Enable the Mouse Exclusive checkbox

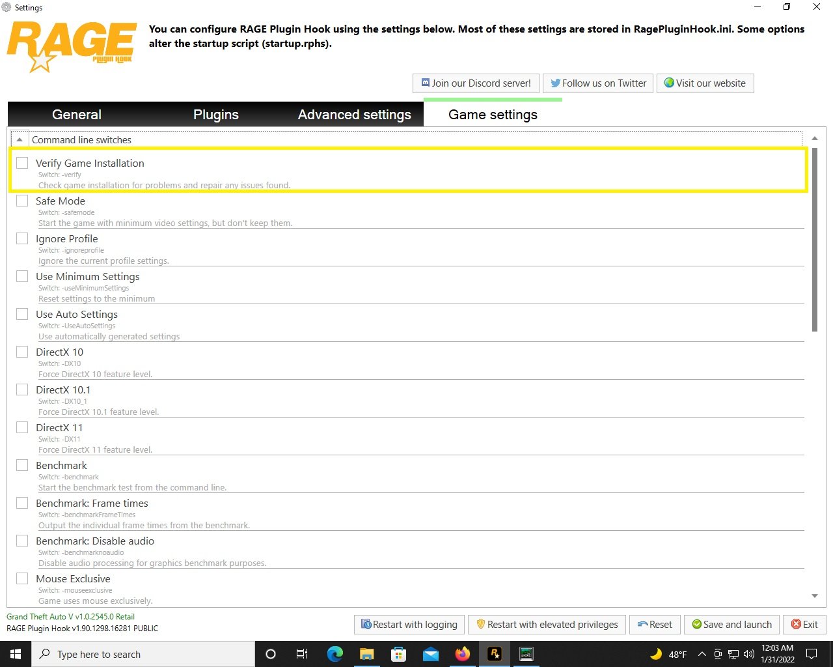pyautogui.click(x=22, y=578)
